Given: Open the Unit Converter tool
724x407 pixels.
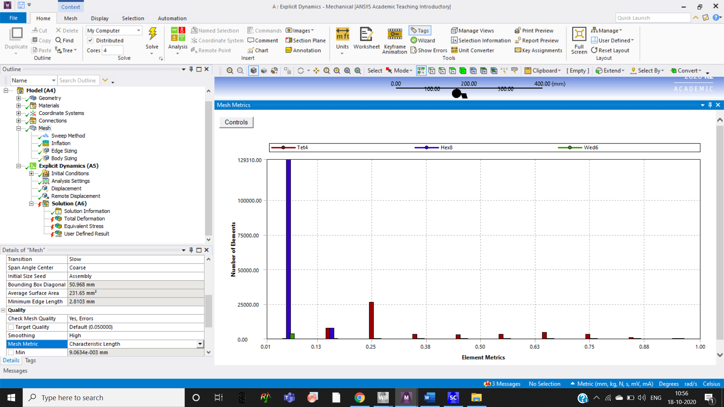Looking at the screenshot, I should pyautogui.click(x=472, y=50).
